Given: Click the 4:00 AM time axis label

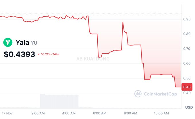Looking at the screenshot, I should pyautogui.click(x=69, y=113).
